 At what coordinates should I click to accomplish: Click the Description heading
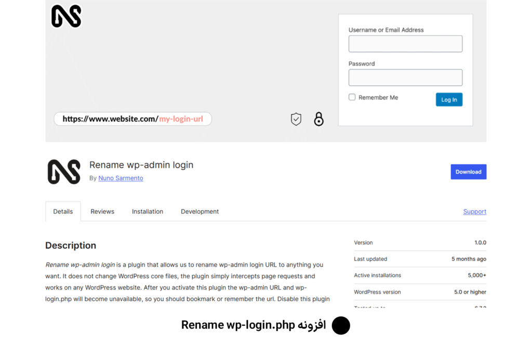(71, 245)
